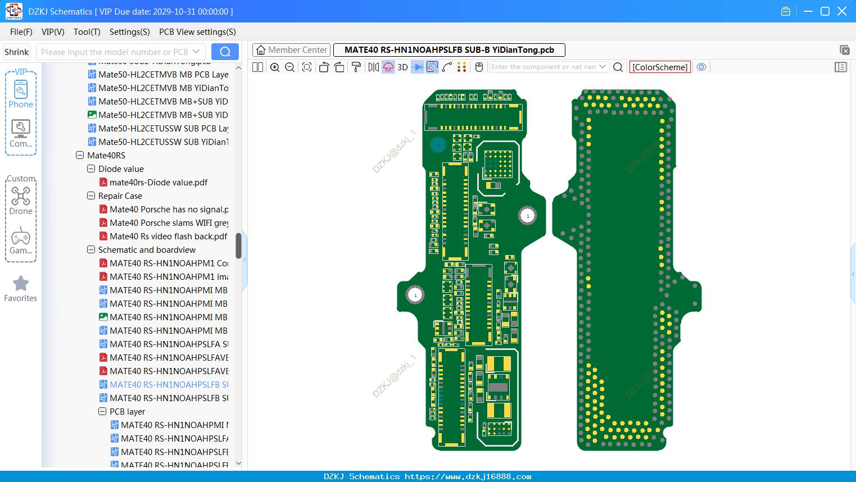Open the VIP(V) menu
The width and height of the screenshot is (856, 482).
tap(53, 32)
